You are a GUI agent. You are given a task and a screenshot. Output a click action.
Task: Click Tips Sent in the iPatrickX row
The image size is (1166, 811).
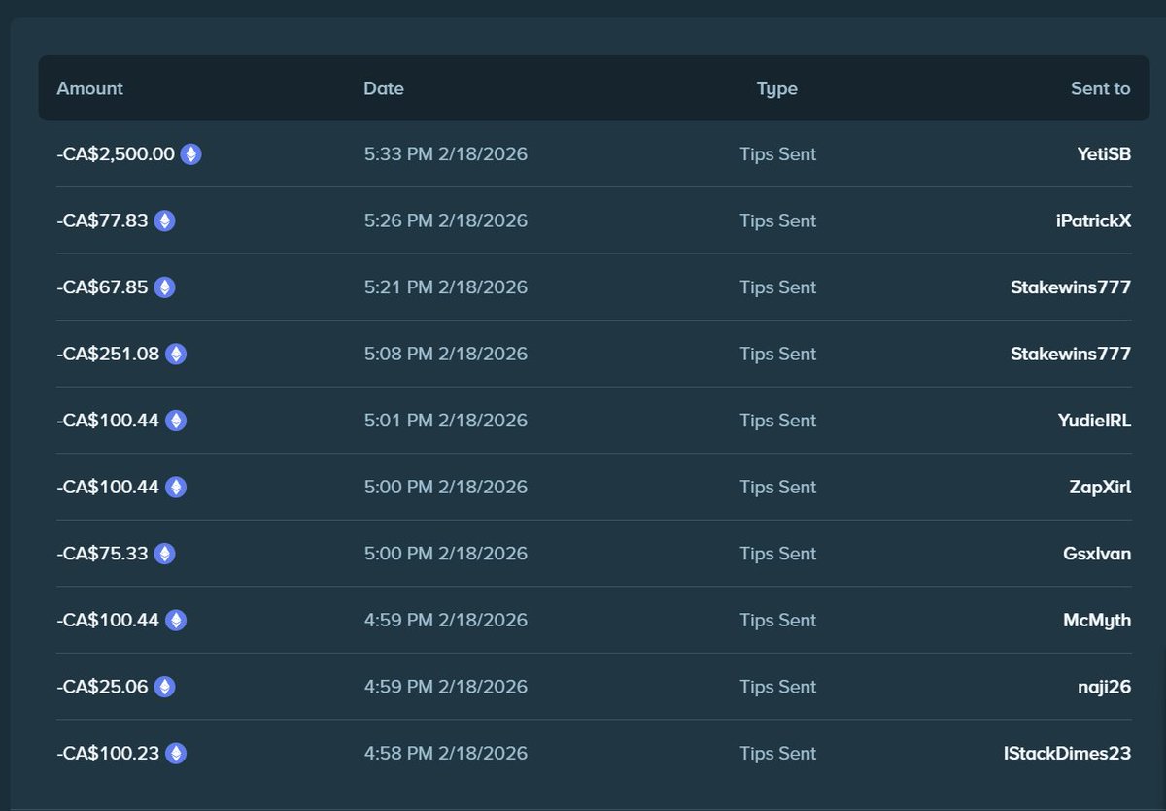[x=778, y=220]
